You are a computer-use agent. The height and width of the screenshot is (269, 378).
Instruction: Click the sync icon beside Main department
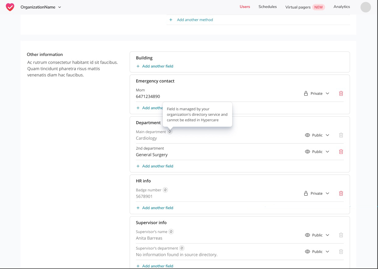pos(170,131)
